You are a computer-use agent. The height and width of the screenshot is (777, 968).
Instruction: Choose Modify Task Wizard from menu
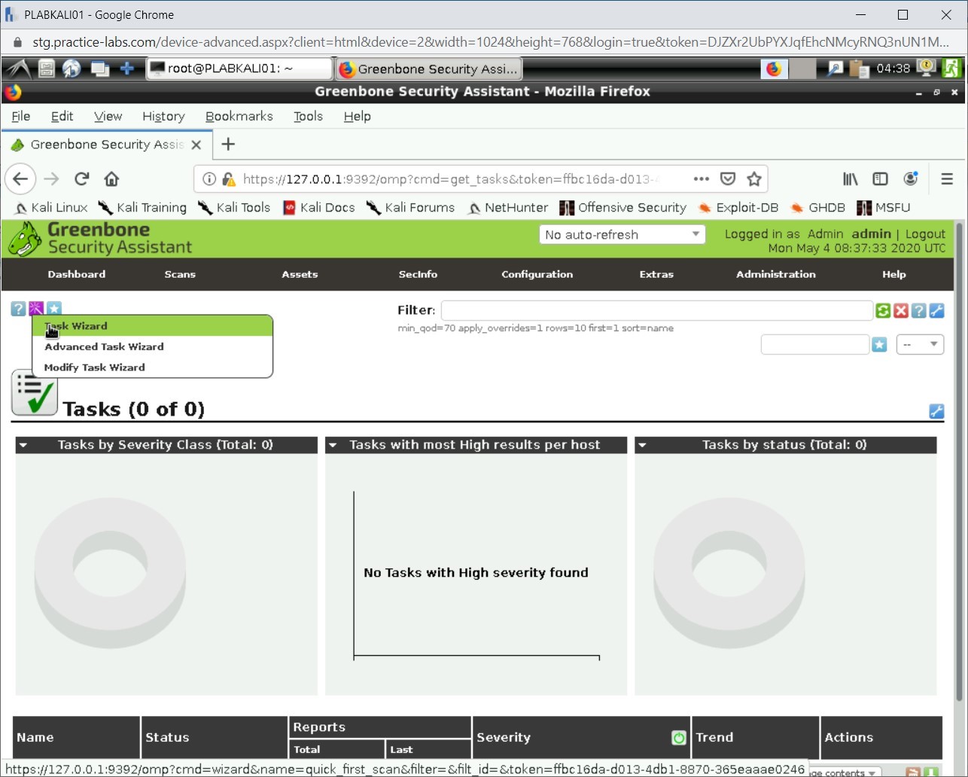click(x=95, y=367)
